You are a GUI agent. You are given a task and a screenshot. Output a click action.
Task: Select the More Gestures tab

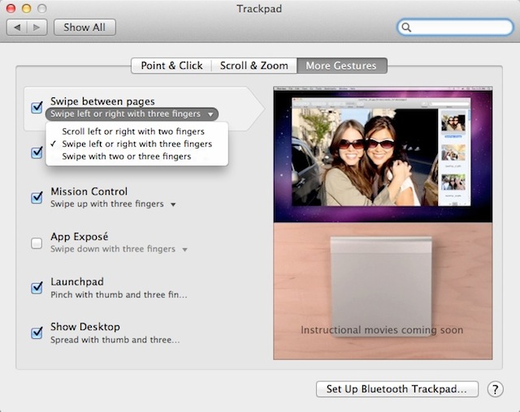(x=341, y=66)
